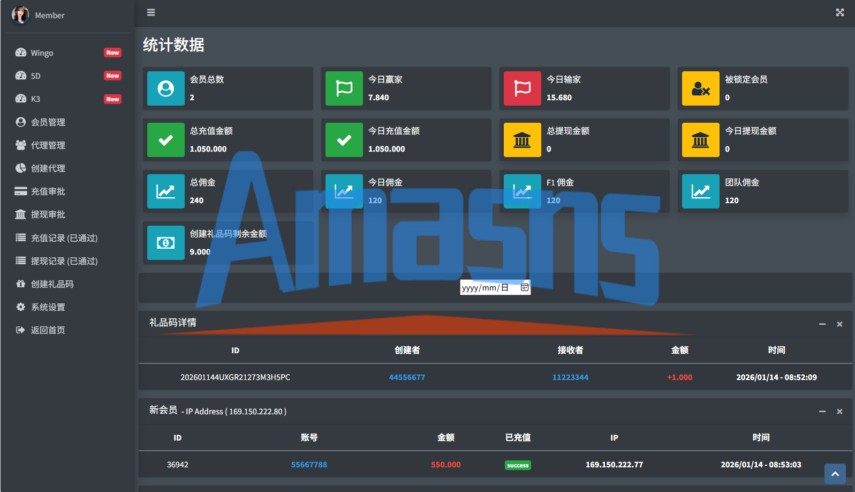This screenshot has height=492, width=855.
Task: Open the date picker calendar icon
Action: point(525,288)
